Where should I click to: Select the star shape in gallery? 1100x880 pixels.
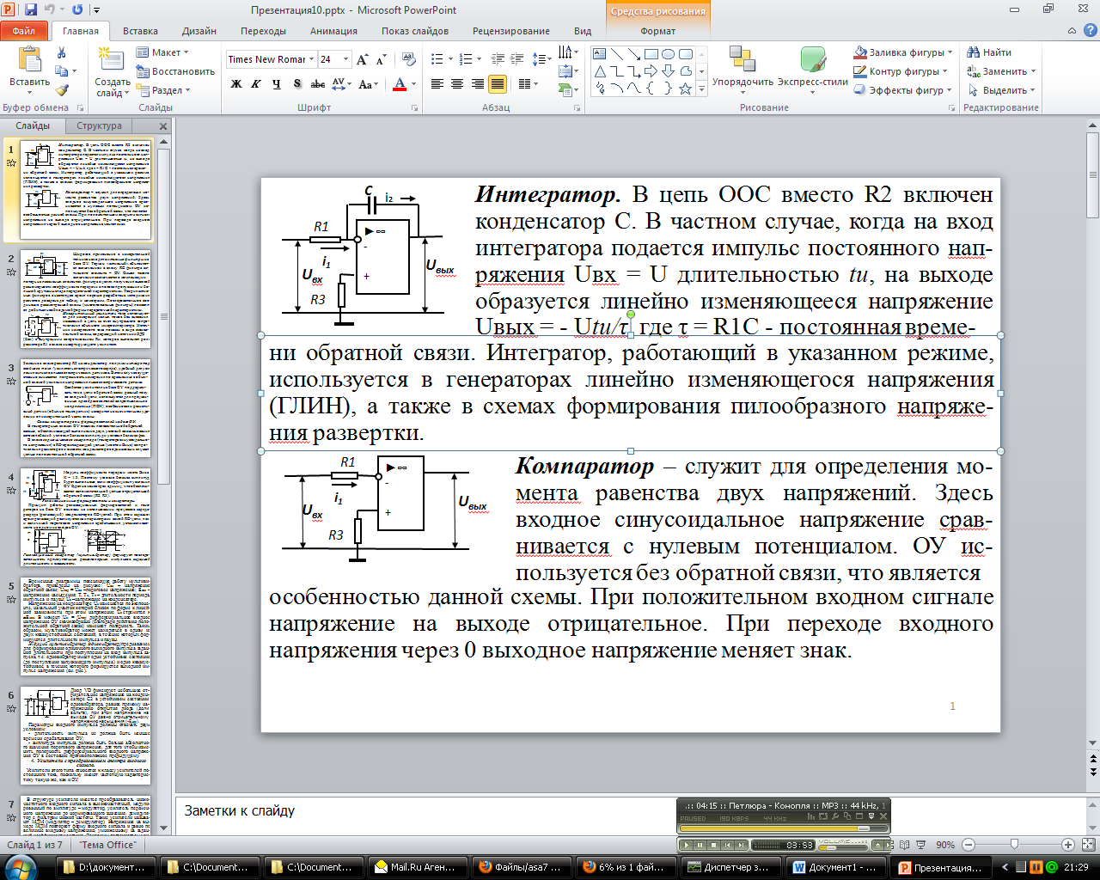tap(685, 88)
